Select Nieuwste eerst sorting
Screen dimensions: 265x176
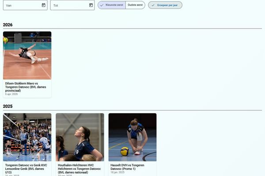(x=112, y=5)
